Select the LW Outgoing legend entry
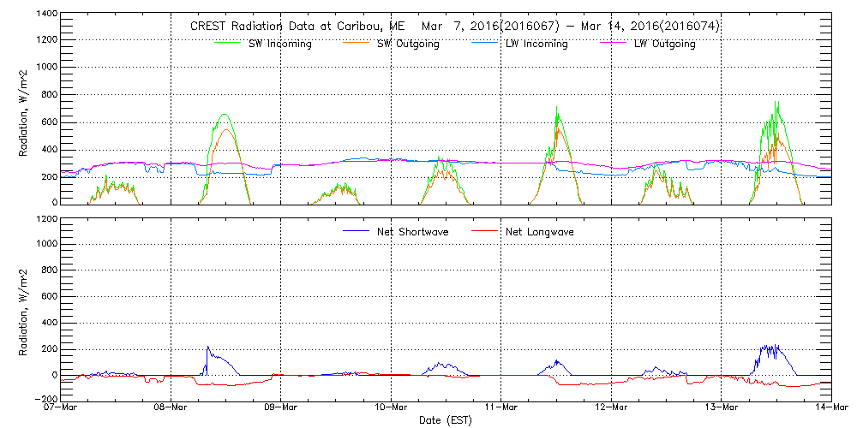This screenshot has height=428, width=857. pos(664,45)
